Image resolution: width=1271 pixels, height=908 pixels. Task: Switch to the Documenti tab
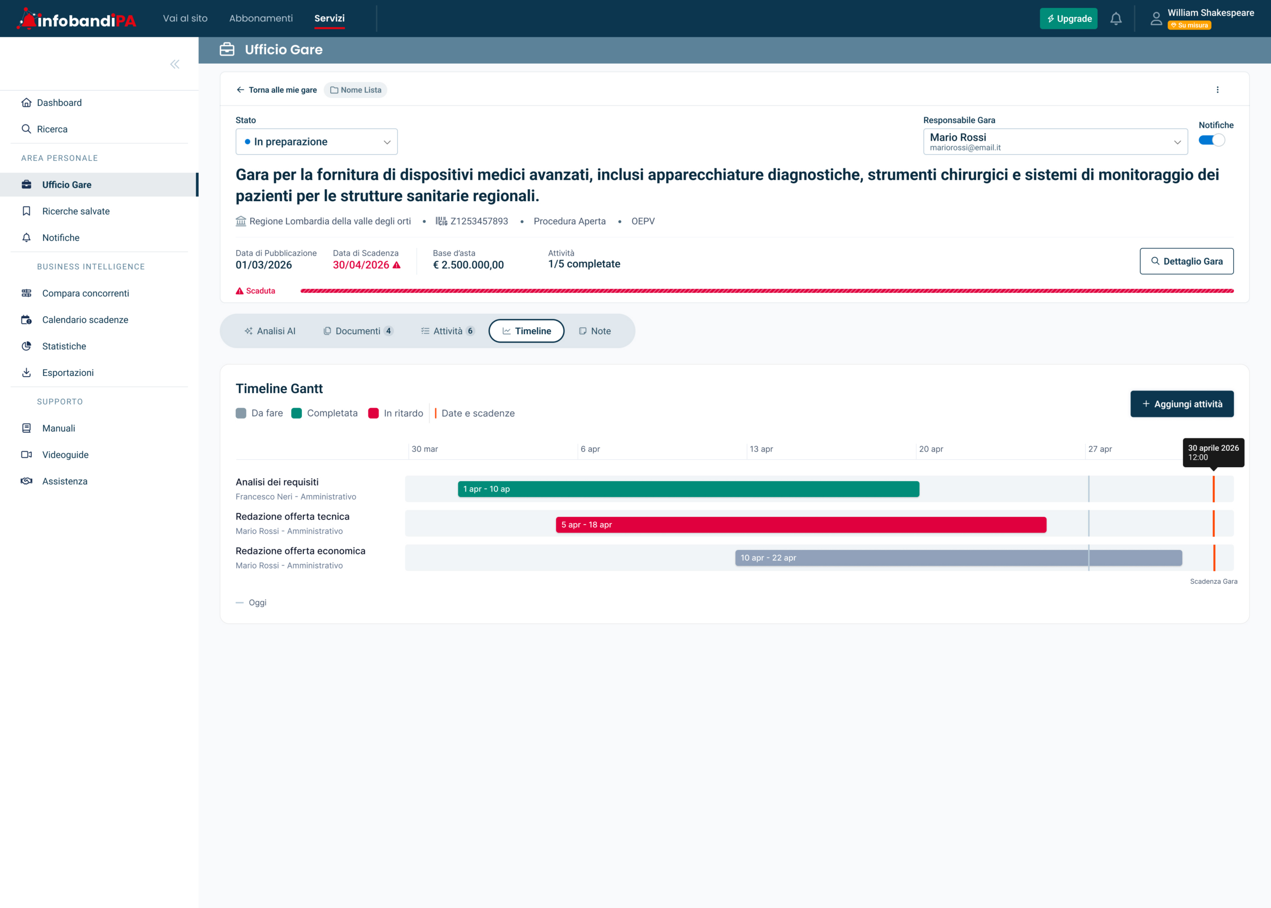coord(358,331)
